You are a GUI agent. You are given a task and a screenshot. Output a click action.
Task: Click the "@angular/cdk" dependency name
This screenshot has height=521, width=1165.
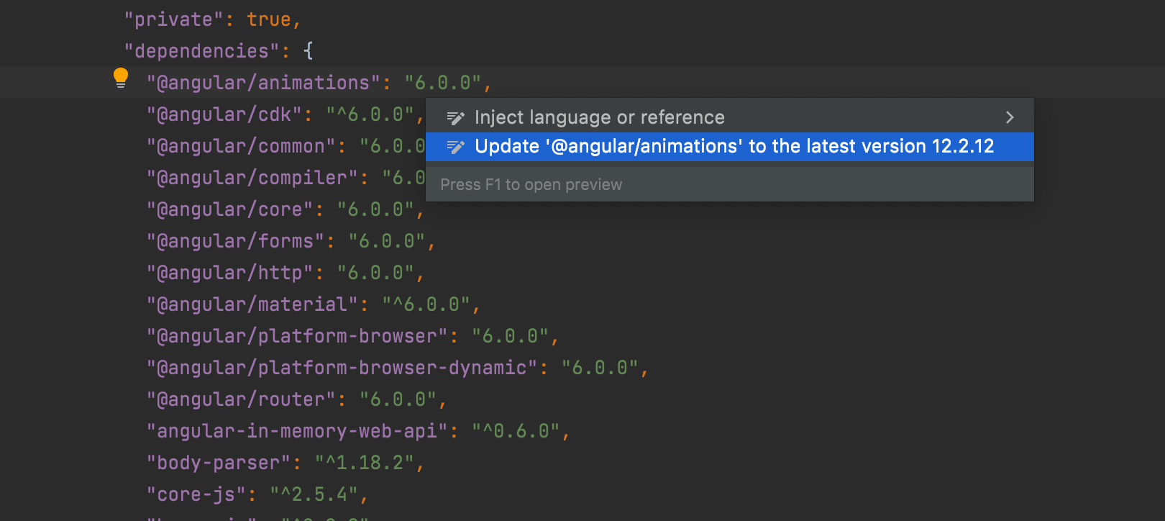tap(224, 115)
